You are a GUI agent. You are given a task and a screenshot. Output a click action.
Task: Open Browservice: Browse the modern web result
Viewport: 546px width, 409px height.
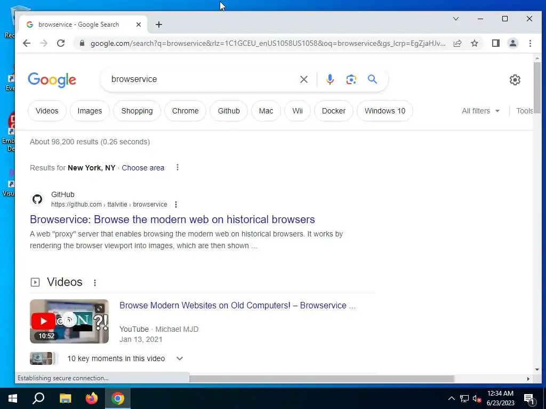coord(172,219)
